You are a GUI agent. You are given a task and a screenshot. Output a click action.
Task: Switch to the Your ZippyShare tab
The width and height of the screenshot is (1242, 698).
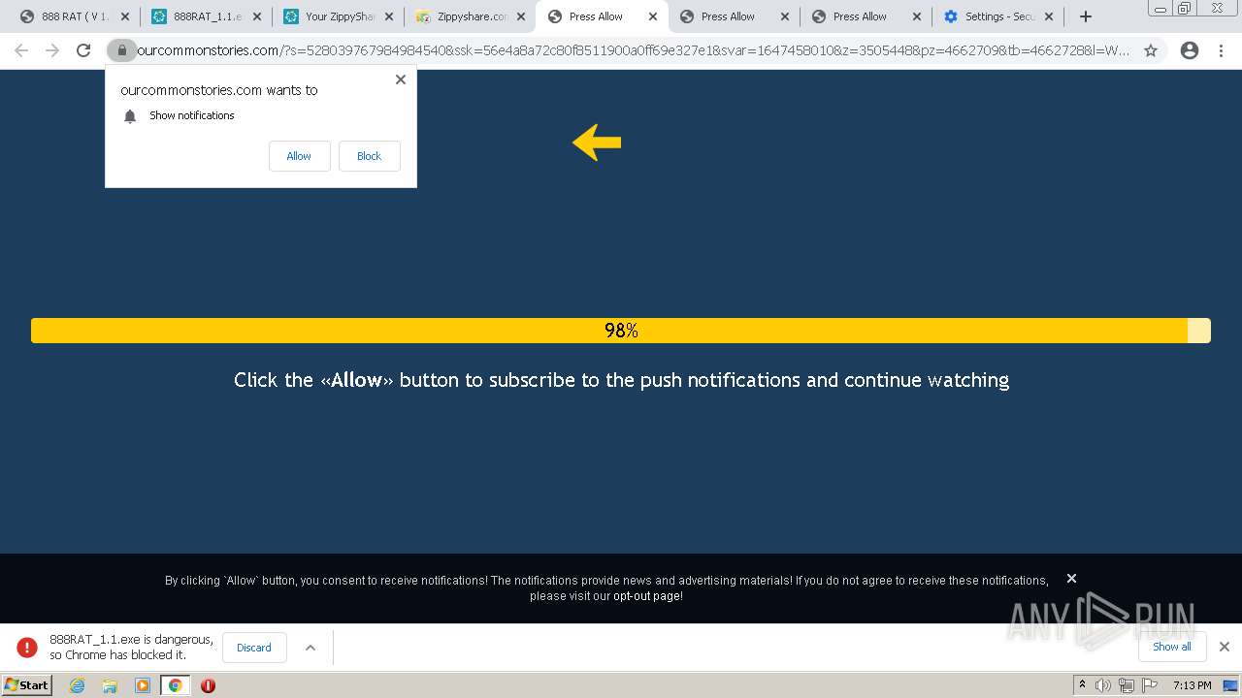(x=338, y=16)
